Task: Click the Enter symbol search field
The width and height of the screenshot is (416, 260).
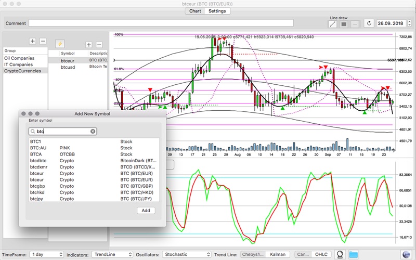Action: (62, 132)
